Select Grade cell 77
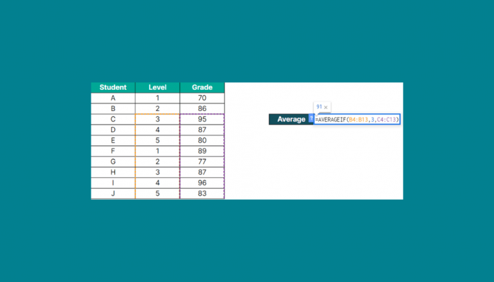The height and width of the screenshot is (282, 494). click(202, 162)
